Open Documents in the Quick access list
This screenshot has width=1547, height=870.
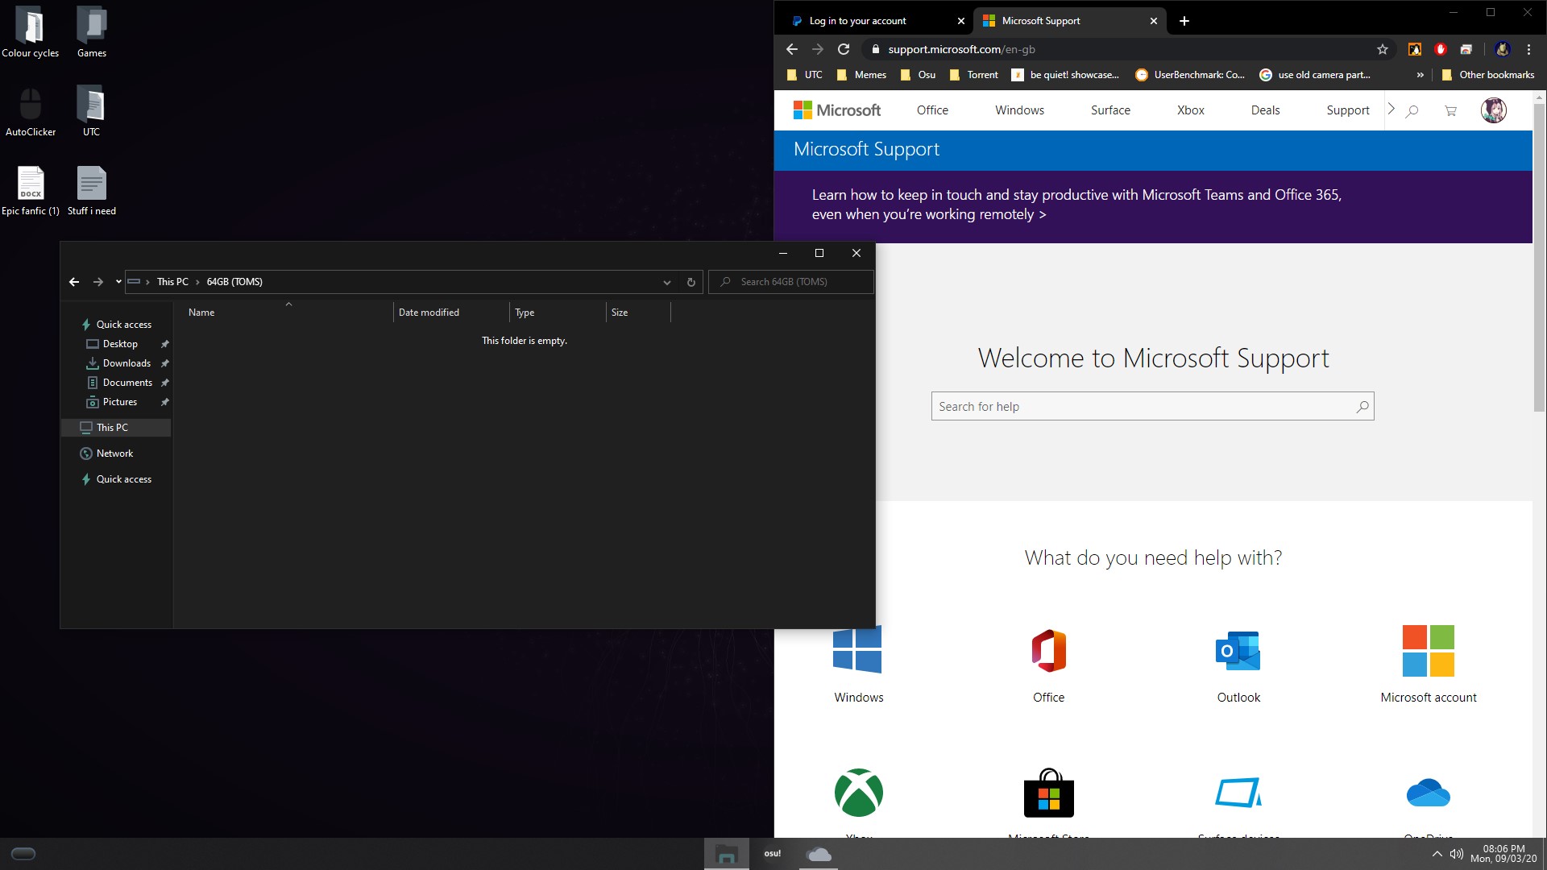127,383
